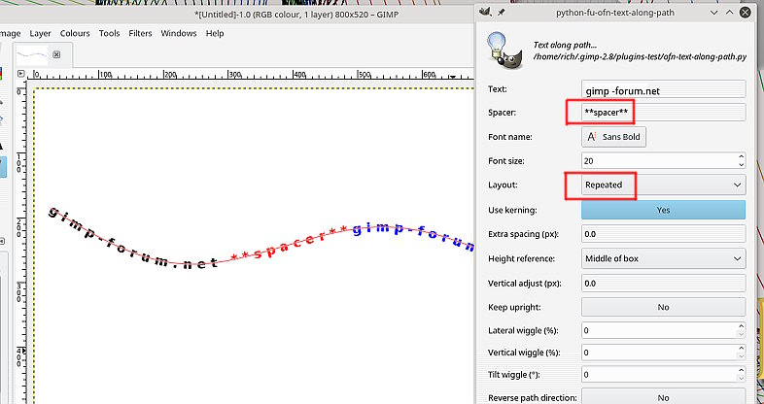Click the font icon on the Sans Bold button

591,137
